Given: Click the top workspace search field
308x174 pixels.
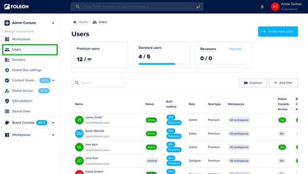Looking at the screenshot, I should coord(137,7).
